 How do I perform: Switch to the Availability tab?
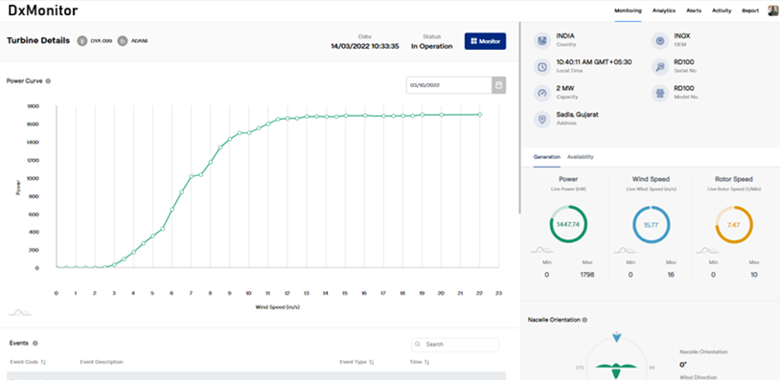pos(580,157)
